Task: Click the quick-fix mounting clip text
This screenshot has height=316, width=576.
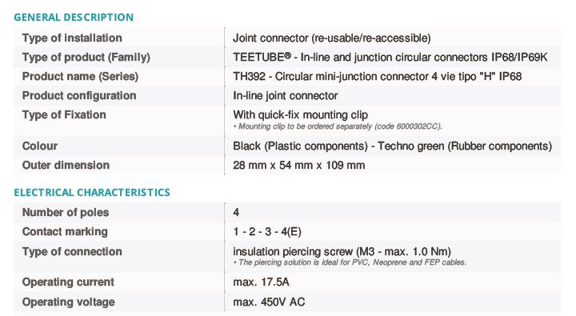Action: [x=300, y=114]
